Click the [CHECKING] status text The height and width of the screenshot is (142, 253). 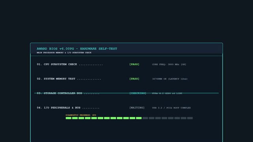(138, 93)
